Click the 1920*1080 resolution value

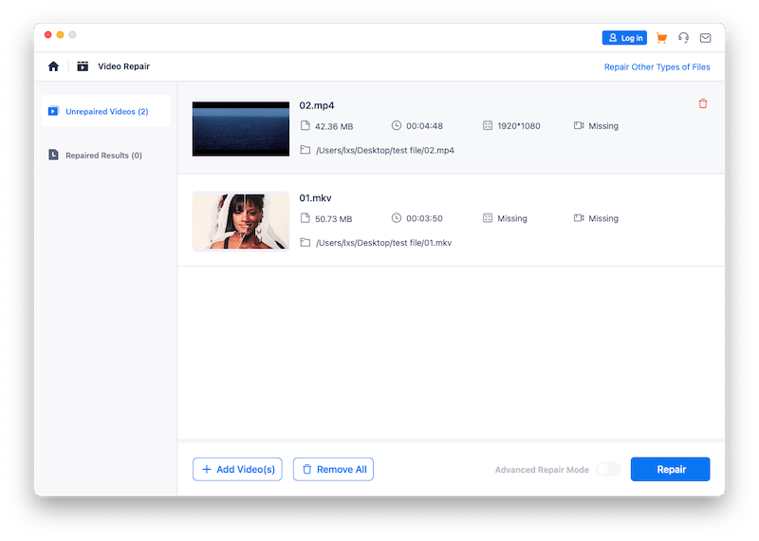point(519,126)
